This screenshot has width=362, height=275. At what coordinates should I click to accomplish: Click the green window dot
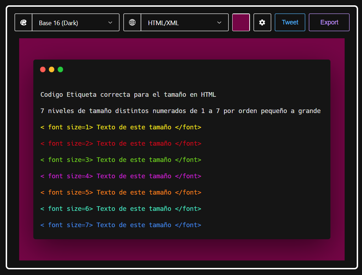click(x=60, y=69)
